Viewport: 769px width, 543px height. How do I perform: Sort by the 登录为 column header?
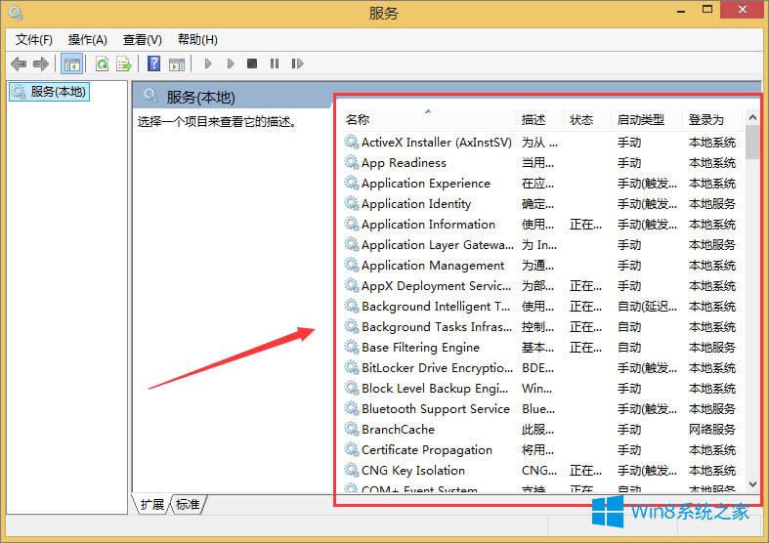[x=713, y=119]
